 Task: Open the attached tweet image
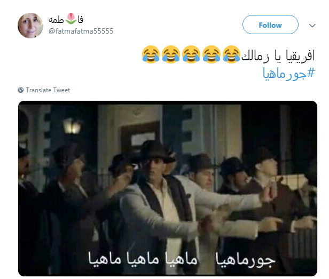(168, 188)
